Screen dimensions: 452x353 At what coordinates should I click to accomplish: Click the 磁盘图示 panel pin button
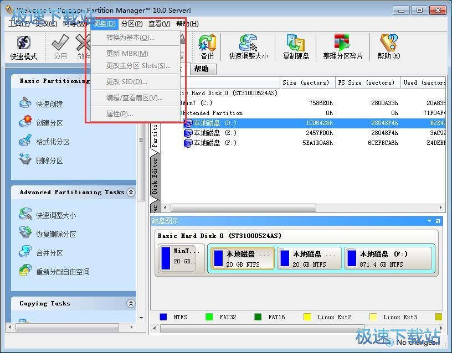click(438, 221)
